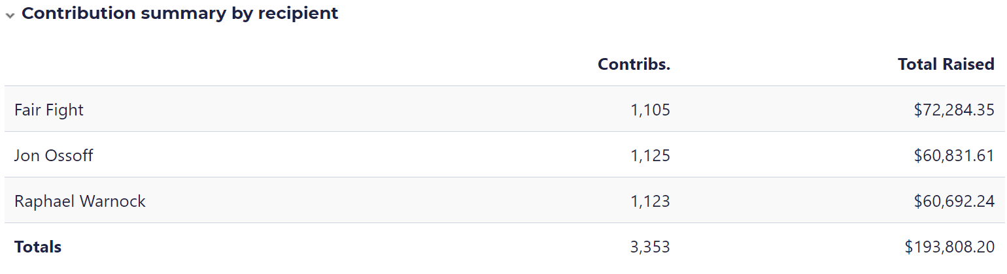Select Fair Fight's 1,105 contributions value
This screenshot has height=274, width=1007.
coord(650,110)
